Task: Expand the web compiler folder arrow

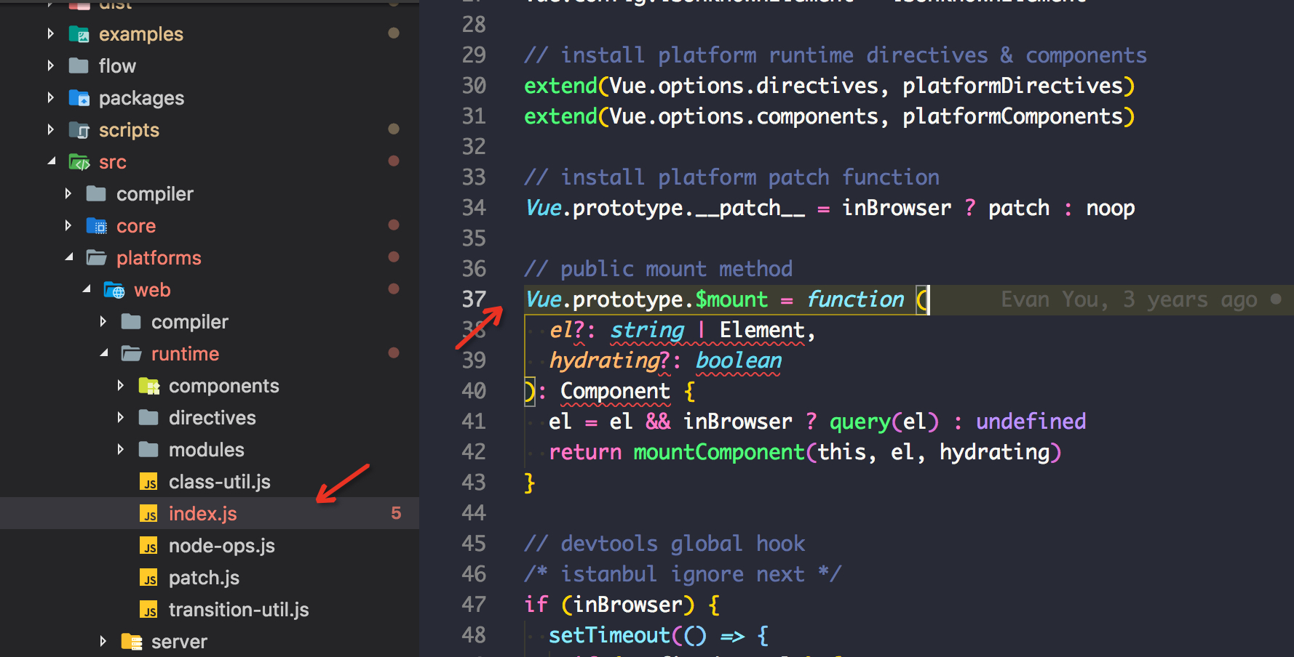Action: click(103, 321)
